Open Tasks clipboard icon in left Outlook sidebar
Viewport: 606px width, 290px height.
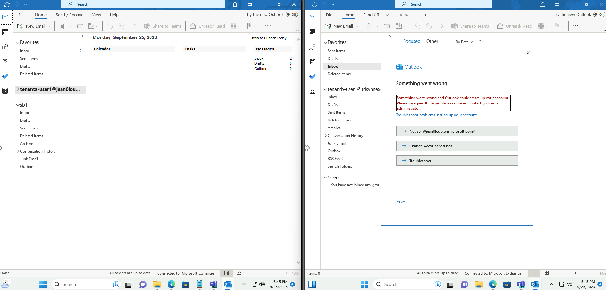5,62
